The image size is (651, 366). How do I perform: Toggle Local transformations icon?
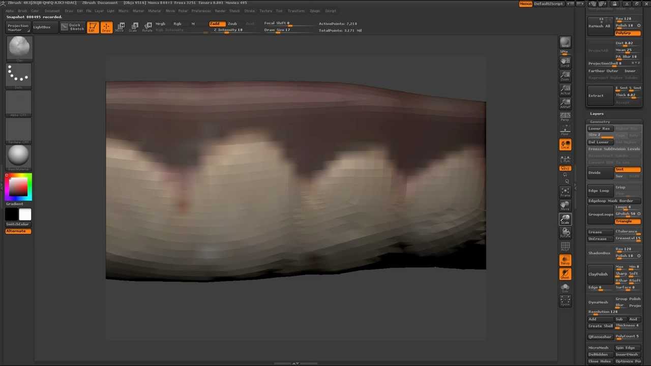click(x=565, y=145)
